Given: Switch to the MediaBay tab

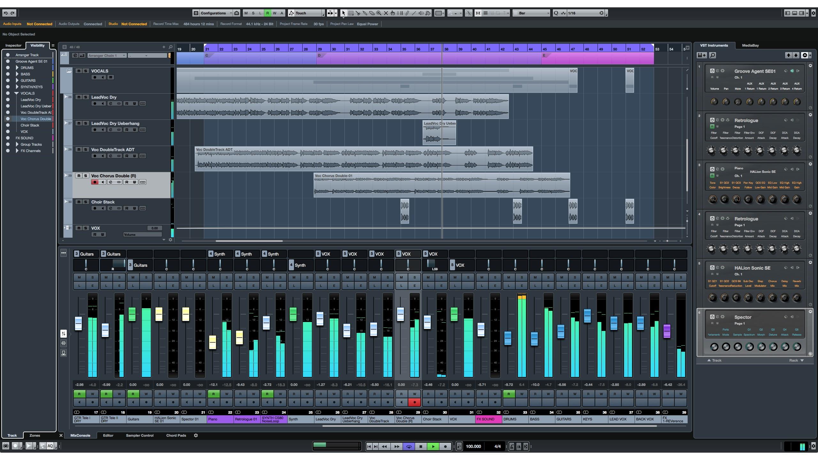Looking at the screenshot, I should coord(750,45).
